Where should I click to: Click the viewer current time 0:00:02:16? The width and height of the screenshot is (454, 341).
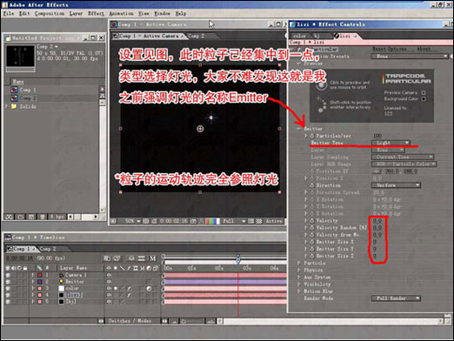(x=173, y=221)
